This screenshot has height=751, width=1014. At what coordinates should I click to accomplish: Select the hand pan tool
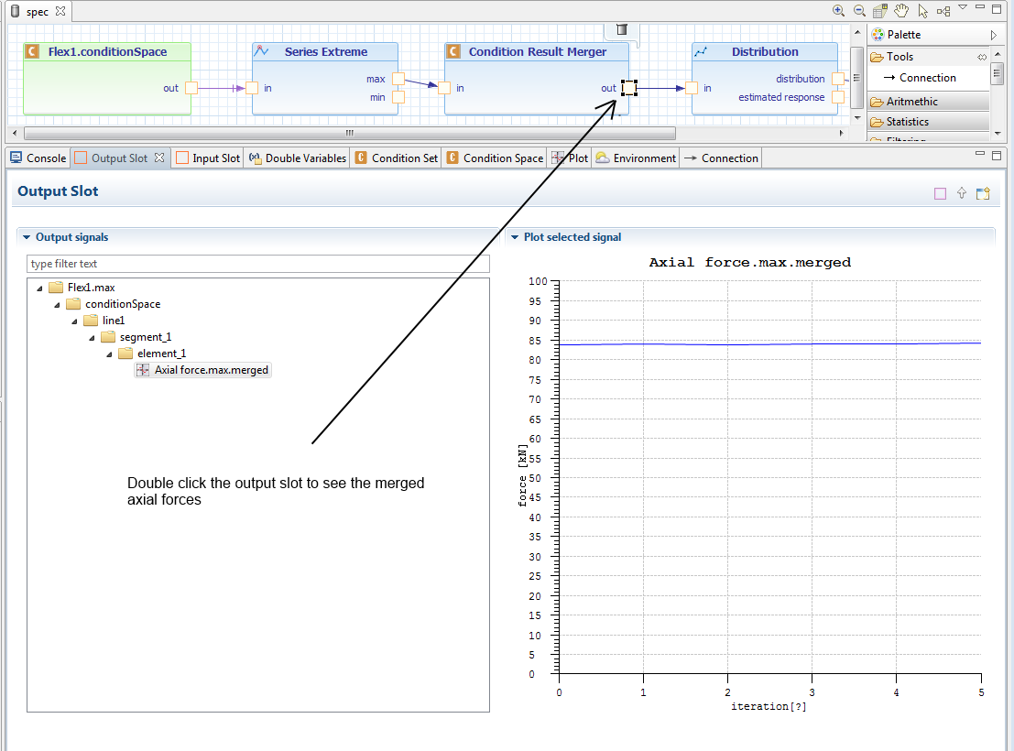(901, 11)
